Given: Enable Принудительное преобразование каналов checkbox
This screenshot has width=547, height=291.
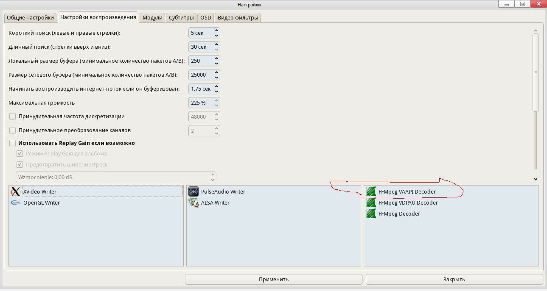Looking at the screenshot, I should coord(12,130).
